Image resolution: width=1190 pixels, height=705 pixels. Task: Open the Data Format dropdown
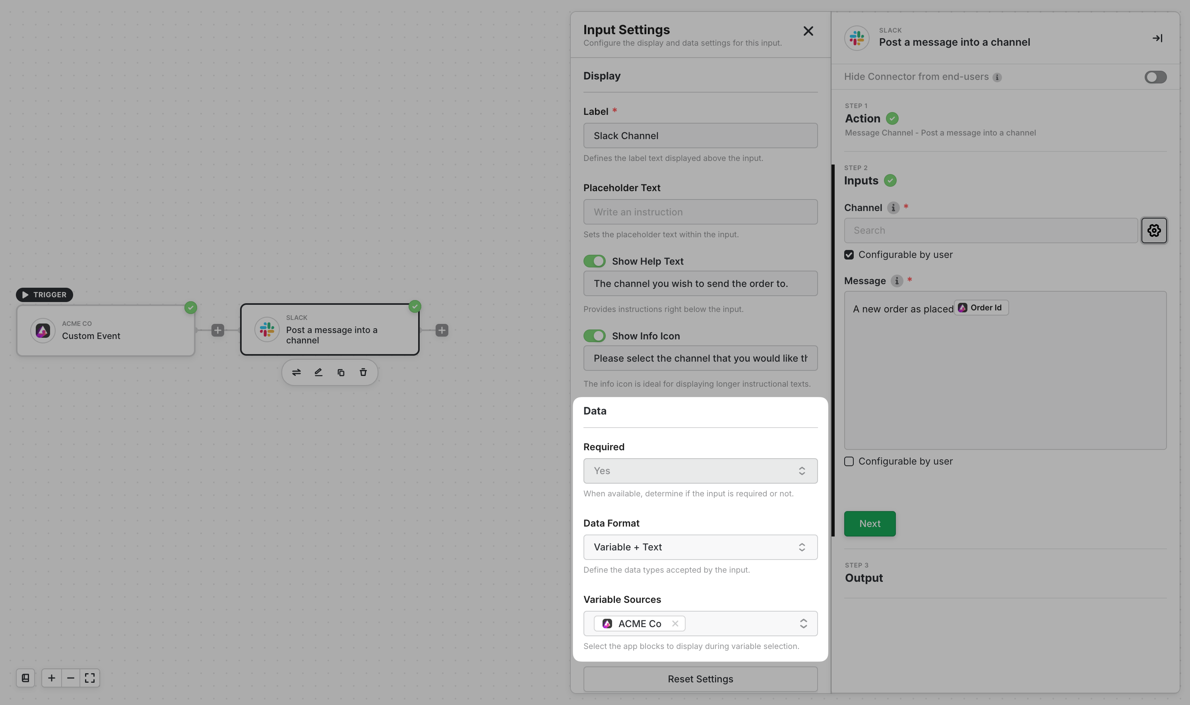point(700,547)
